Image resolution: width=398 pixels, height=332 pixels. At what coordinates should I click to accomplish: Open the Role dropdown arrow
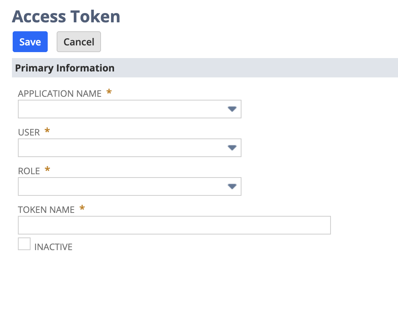coord(232,186)
